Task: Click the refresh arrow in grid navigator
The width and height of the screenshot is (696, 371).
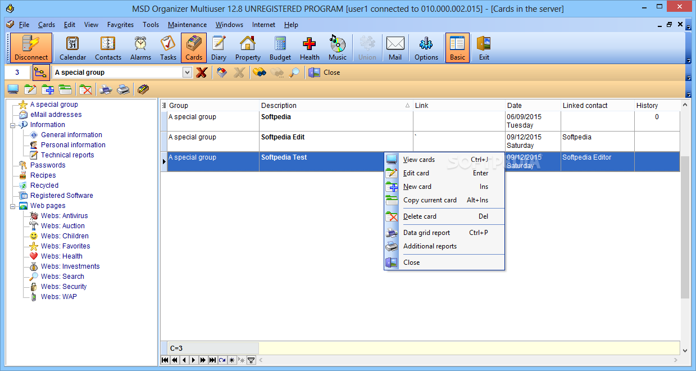Action: point(222,360)
